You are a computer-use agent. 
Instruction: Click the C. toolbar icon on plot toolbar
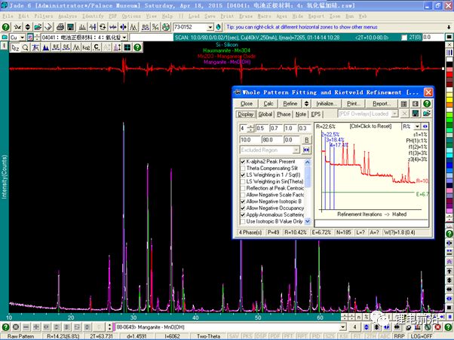pos(97,47)
